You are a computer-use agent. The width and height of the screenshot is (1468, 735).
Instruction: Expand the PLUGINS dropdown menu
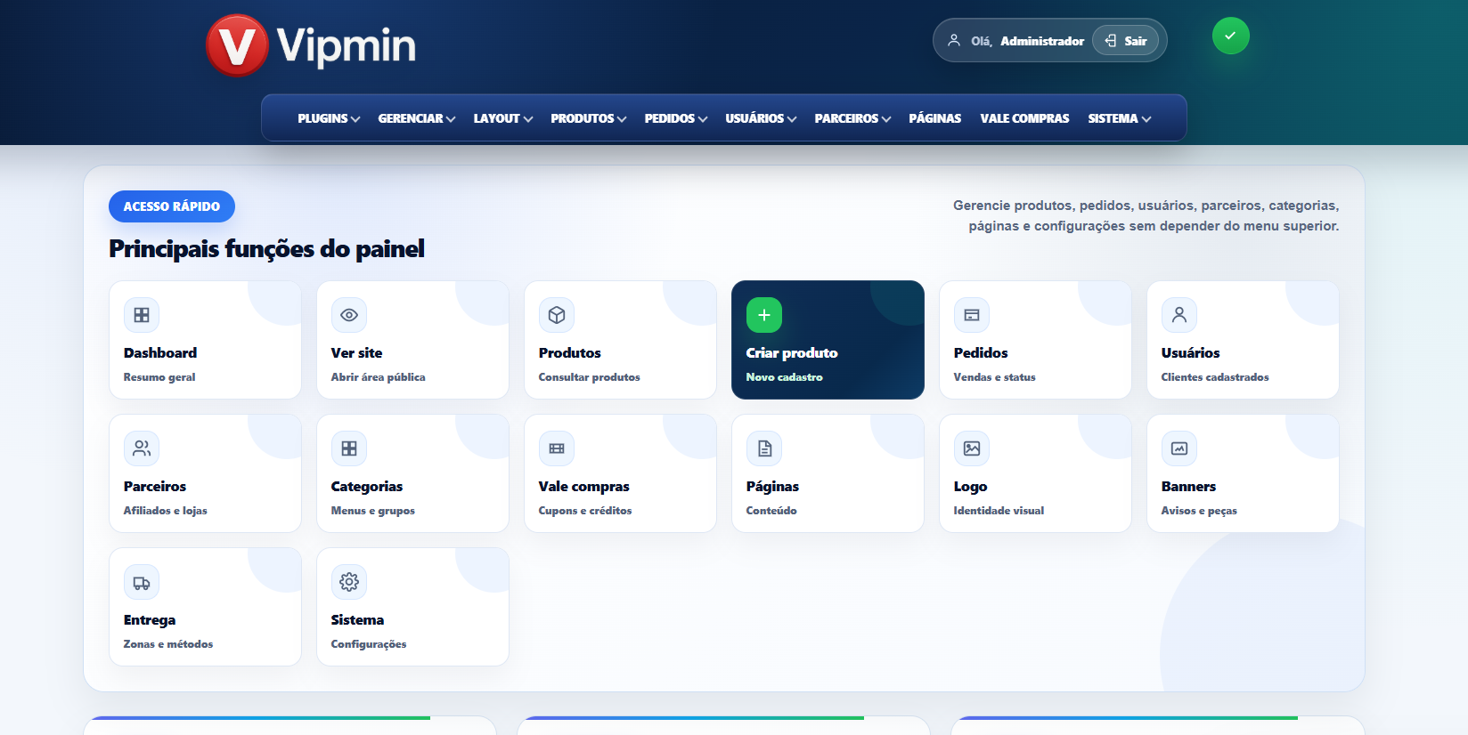329,118
